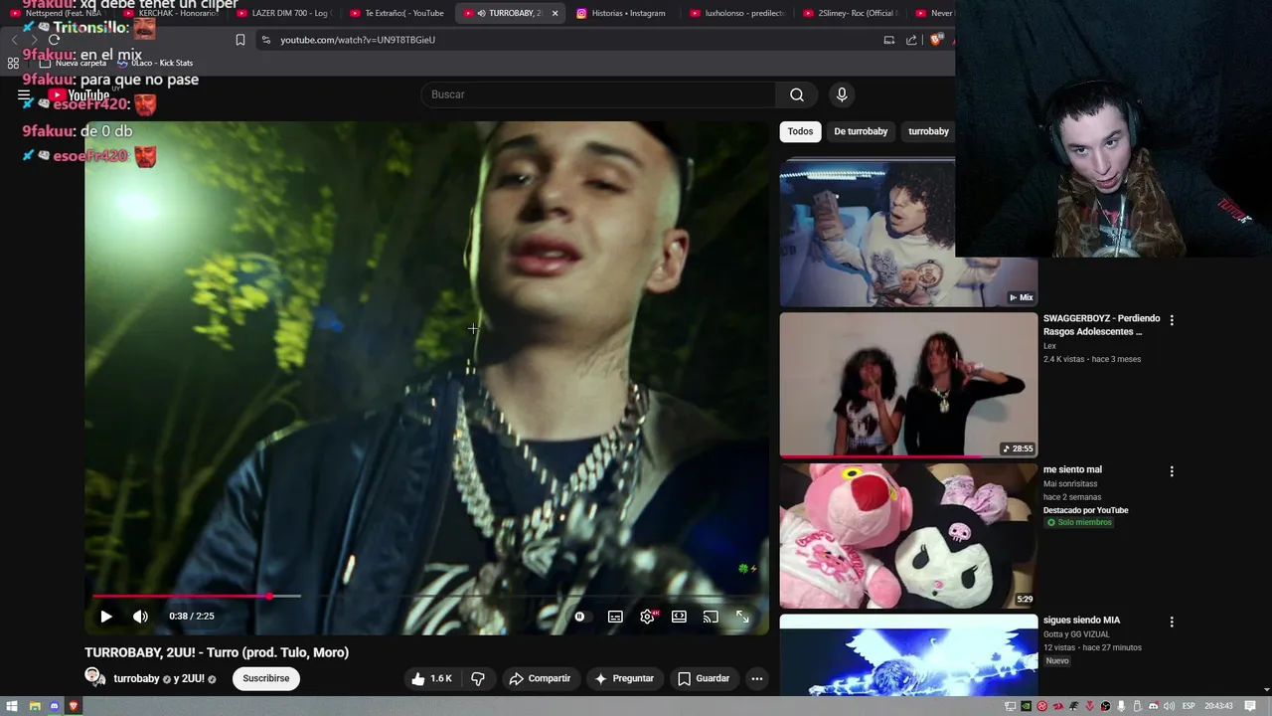
Task: Switch to the Te Extraño YouTube tab
Action: 397,13
